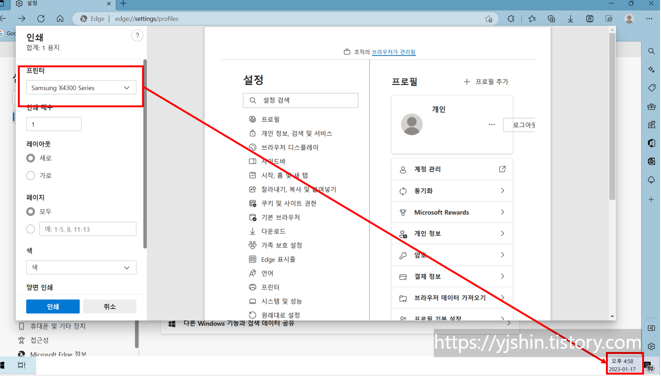The height and width of the screenshot is (376, 661).
Task: Open the Edge three-dot menu
Action: [649, 19]
